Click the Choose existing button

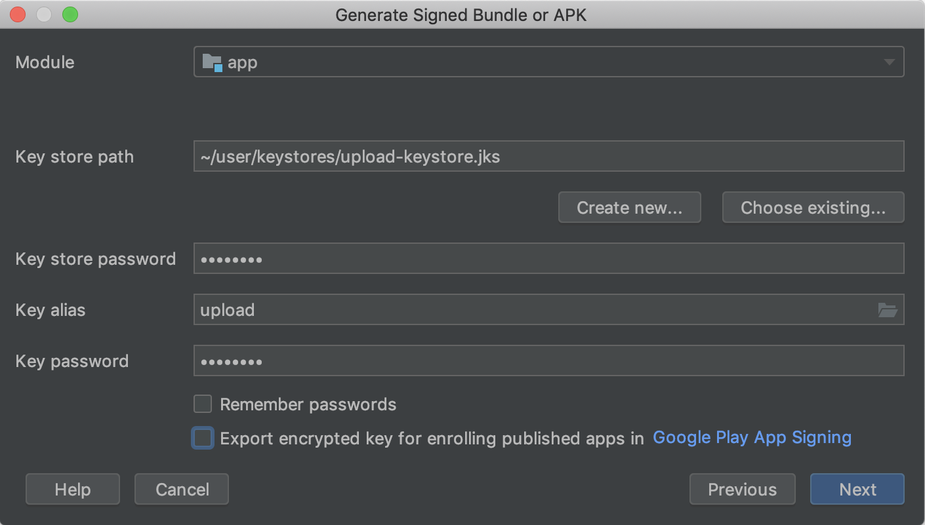(813, 207)
